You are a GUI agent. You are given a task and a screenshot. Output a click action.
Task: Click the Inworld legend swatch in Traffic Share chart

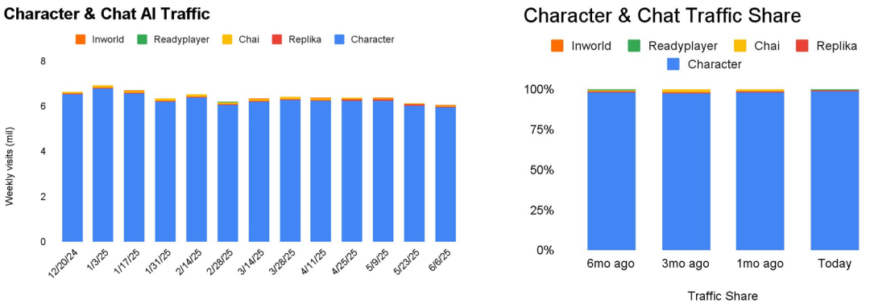(x=557, y=46)
